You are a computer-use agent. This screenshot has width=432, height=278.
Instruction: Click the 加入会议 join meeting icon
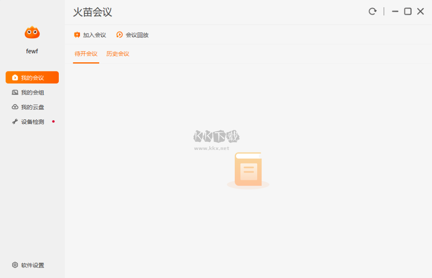(77, 35)
